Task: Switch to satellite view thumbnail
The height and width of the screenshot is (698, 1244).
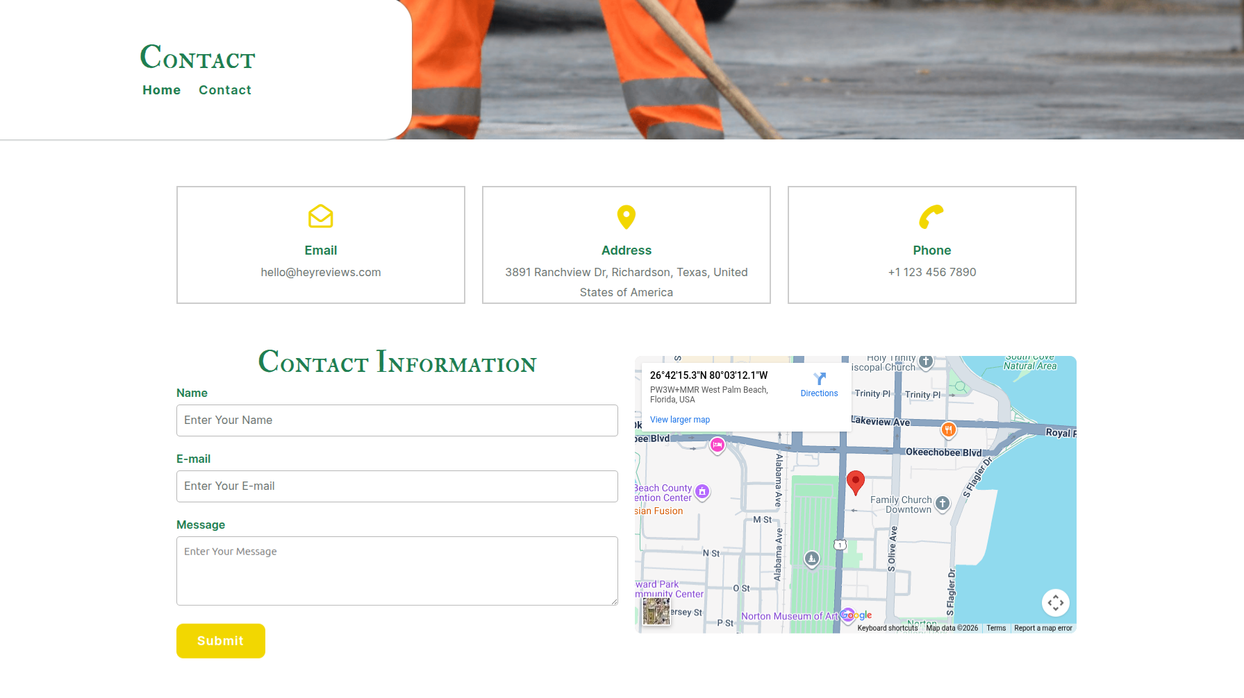Action: coord(656,611)
